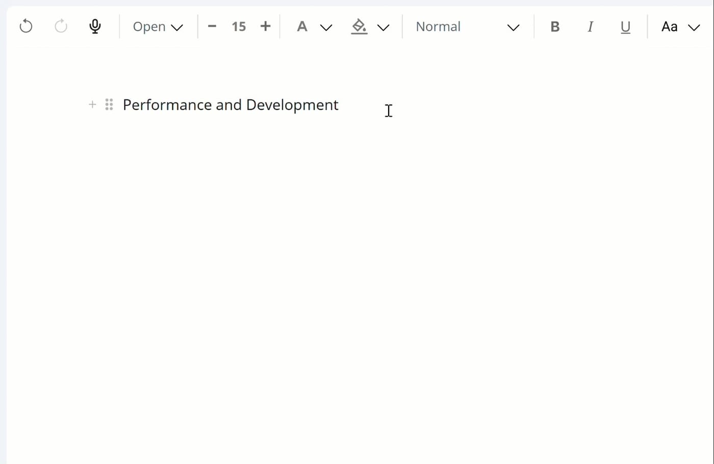Click the redo arrow icon
714x464 pixels.
[61, 26]
